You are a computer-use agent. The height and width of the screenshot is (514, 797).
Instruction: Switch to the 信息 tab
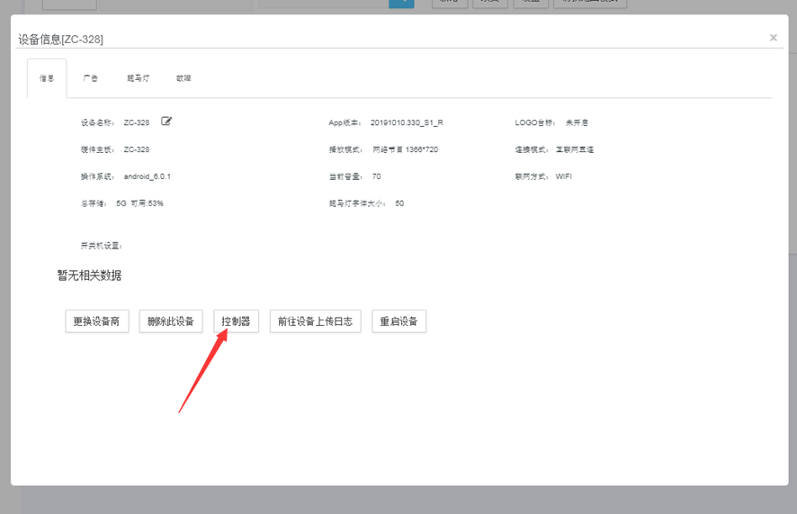[x=47, y=78]
